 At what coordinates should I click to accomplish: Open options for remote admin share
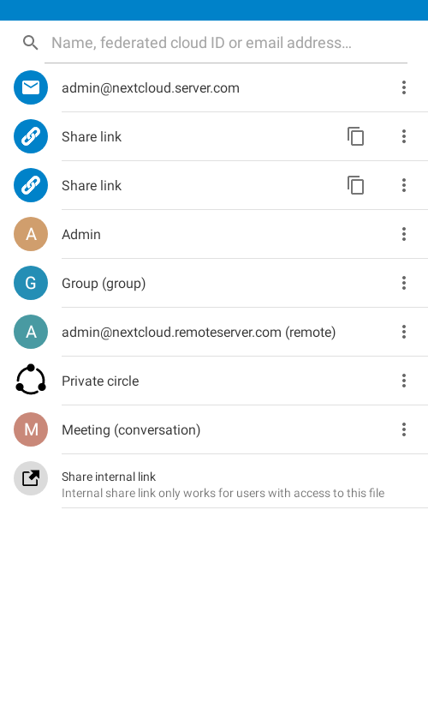[x=404, y=332]
